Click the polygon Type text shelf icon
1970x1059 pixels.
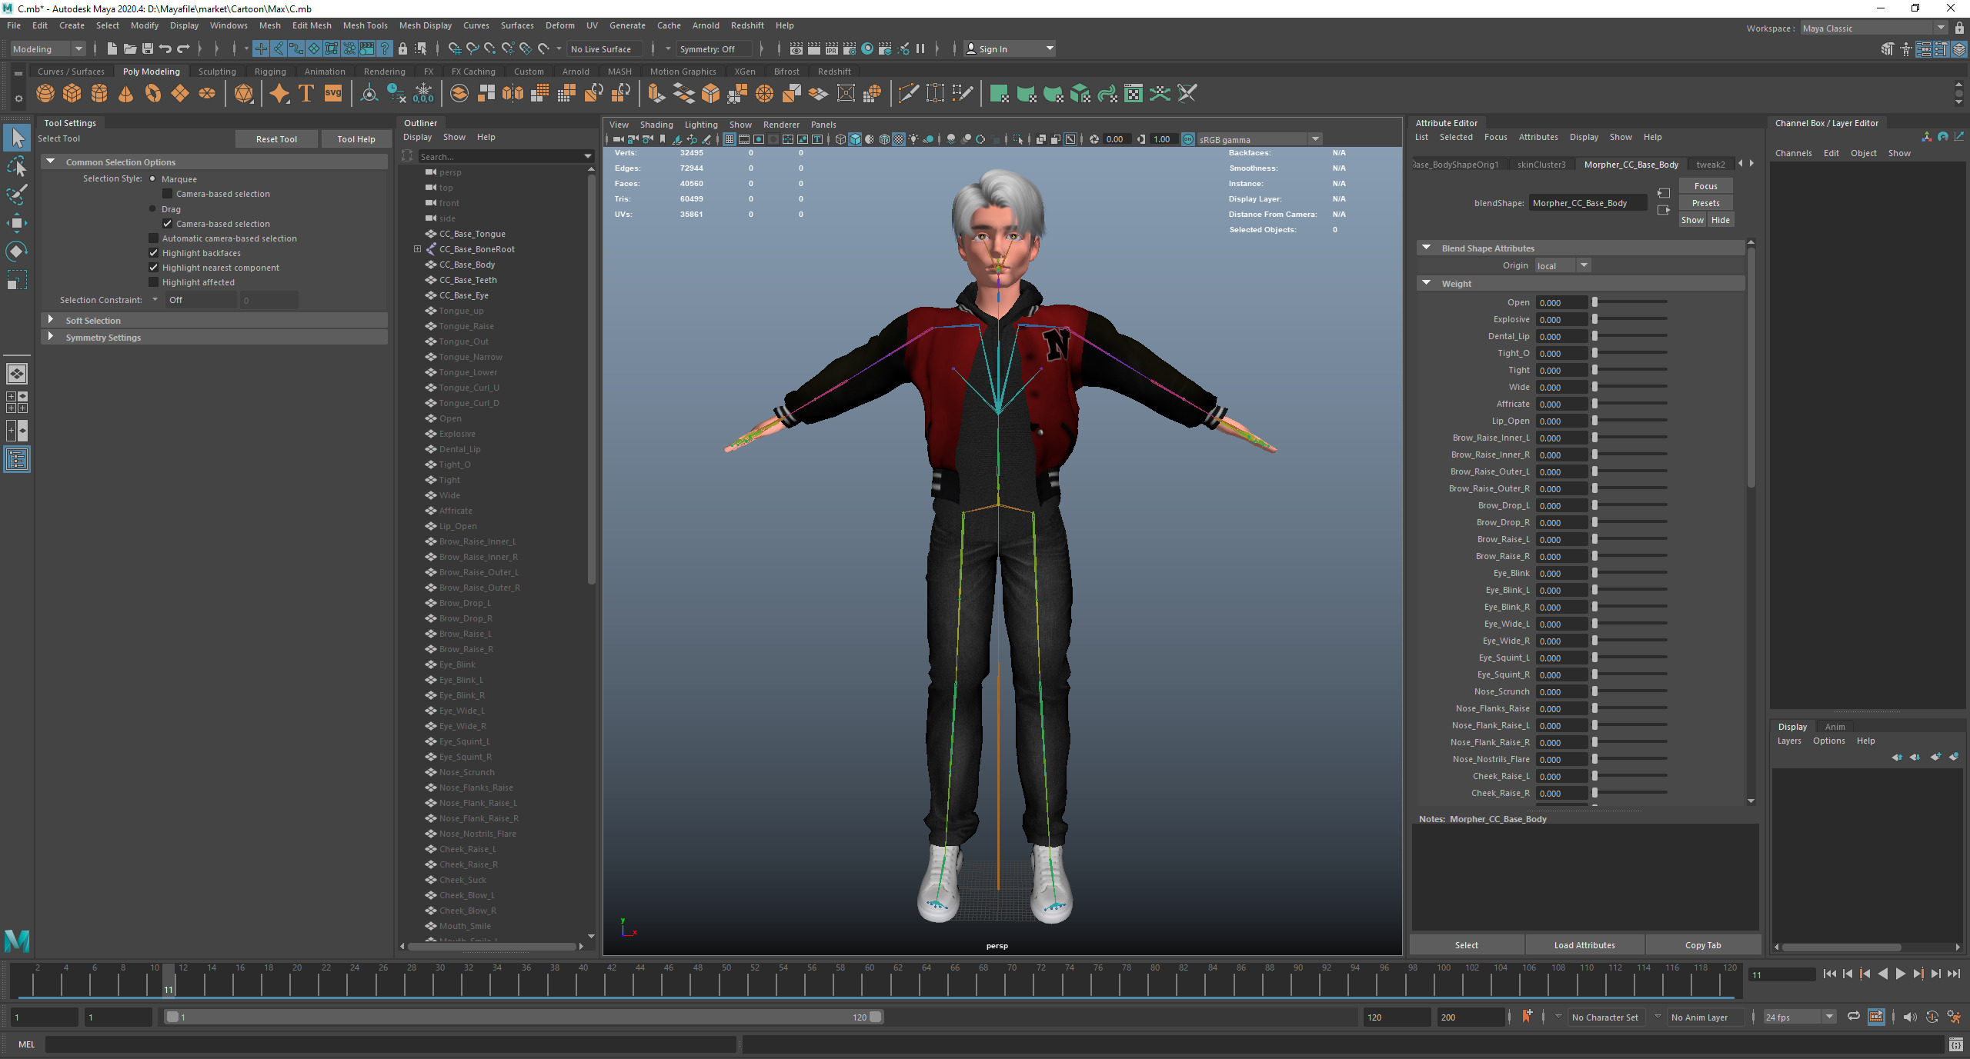pos(306,94)
